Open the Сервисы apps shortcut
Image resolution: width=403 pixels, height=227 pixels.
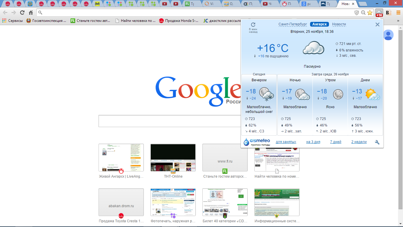12,21
